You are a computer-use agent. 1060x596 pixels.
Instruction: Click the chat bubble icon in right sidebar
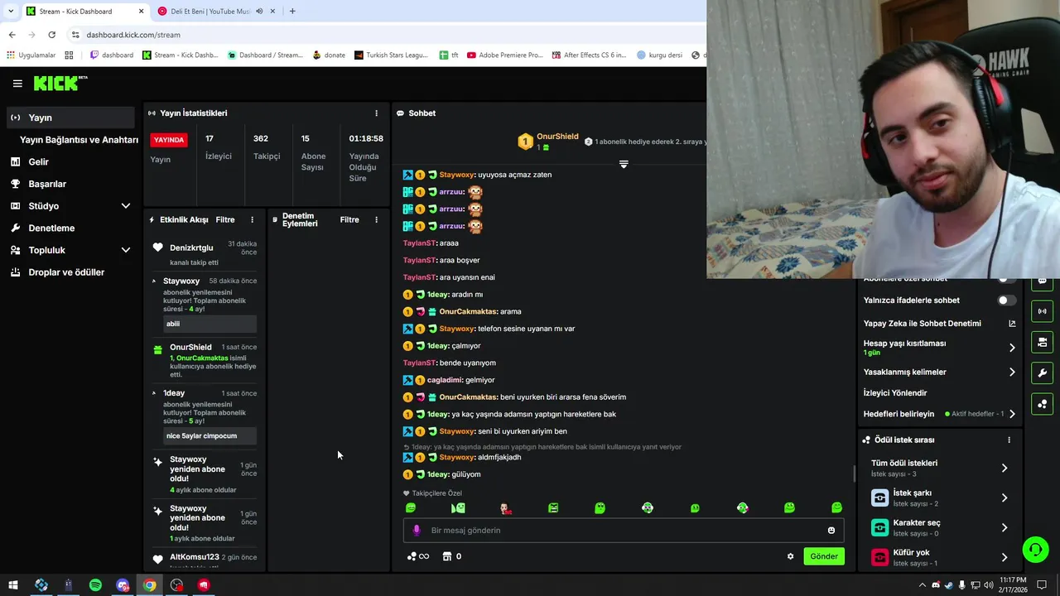click(x=1042, y=281)
